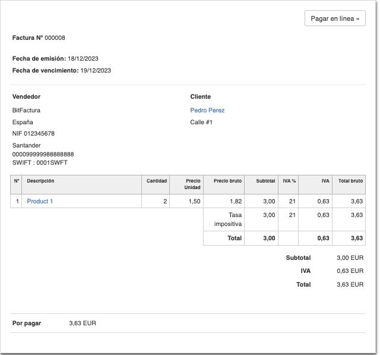
Task: Click the Pagar en línea button
Action: pyautogui.click(x=335, y=18)
